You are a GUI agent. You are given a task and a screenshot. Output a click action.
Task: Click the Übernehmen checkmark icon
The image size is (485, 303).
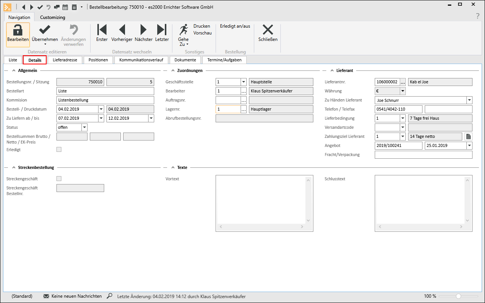point(45,30)
